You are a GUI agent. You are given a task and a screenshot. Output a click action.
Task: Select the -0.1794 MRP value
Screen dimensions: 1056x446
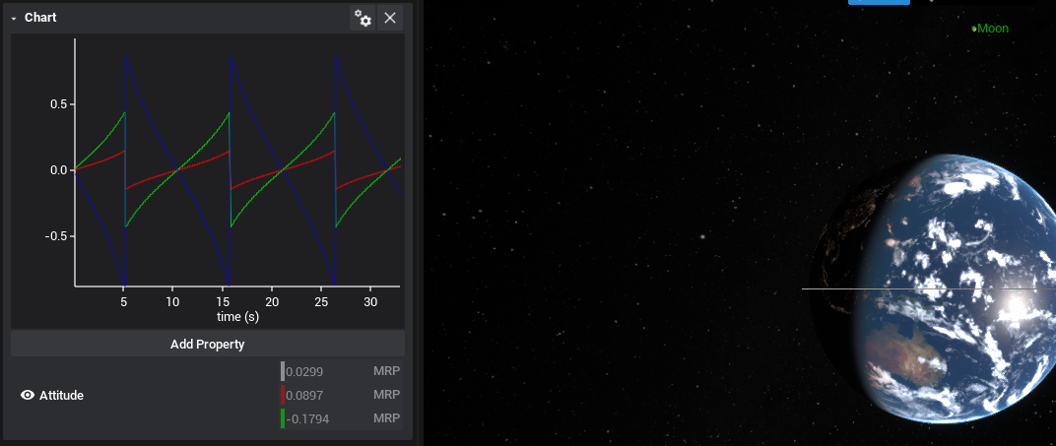tap(307, 418)
